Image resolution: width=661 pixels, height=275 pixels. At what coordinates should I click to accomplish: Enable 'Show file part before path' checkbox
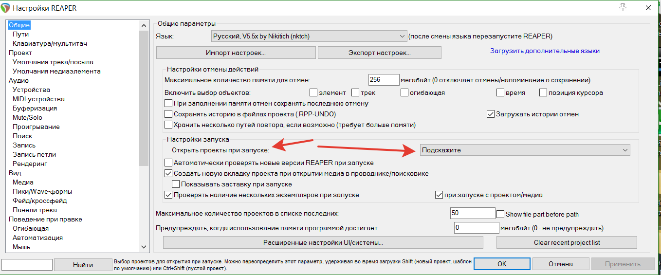tap(500, 214)
